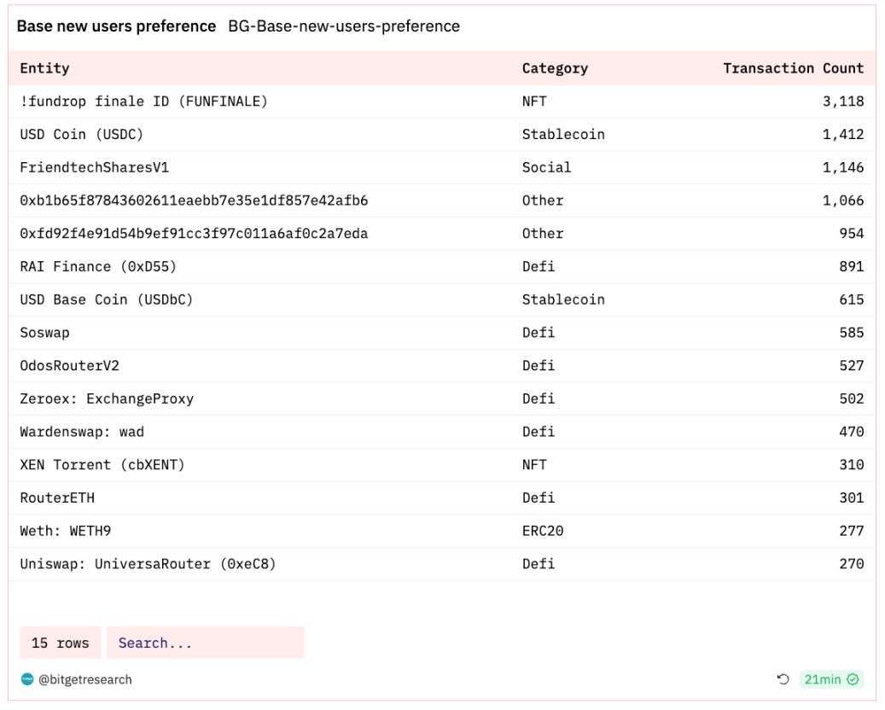
Task: Click the transaction count 3,118
Action: tap(843, 101)
